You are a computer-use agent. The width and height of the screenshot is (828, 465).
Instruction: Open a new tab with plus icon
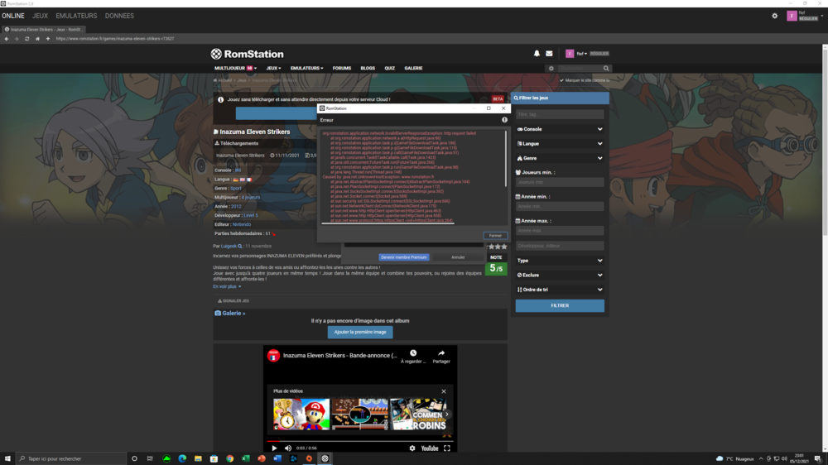click(x=47, y=39)
